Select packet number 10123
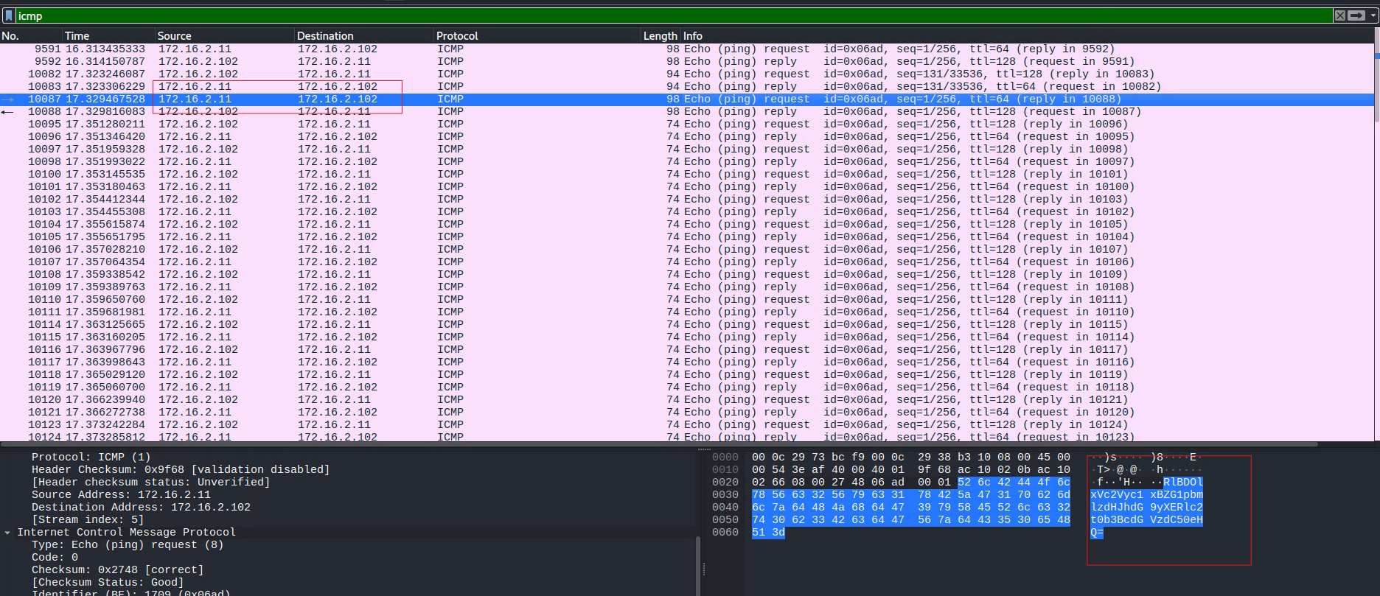The width and height of the screenshot is (1380, 596). point(686,424)
